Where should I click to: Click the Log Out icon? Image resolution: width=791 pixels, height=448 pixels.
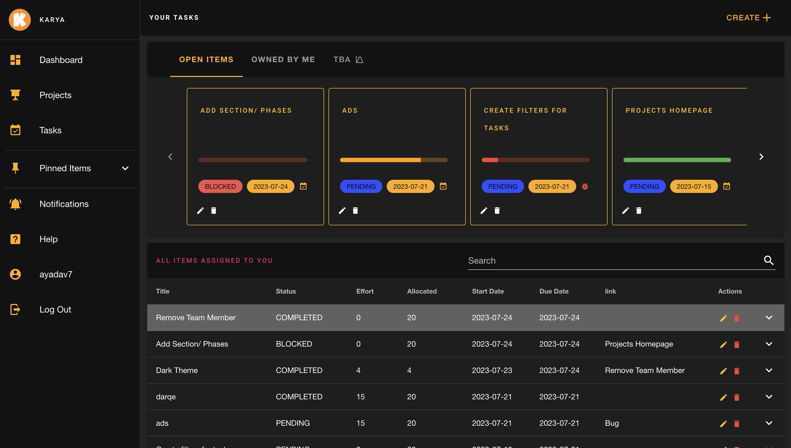[x=15, y=309]
